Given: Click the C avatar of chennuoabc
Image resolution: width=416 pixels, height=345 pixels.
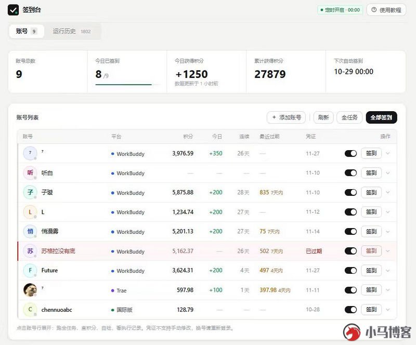Looking at the screenshot, I should coord(30,310).
